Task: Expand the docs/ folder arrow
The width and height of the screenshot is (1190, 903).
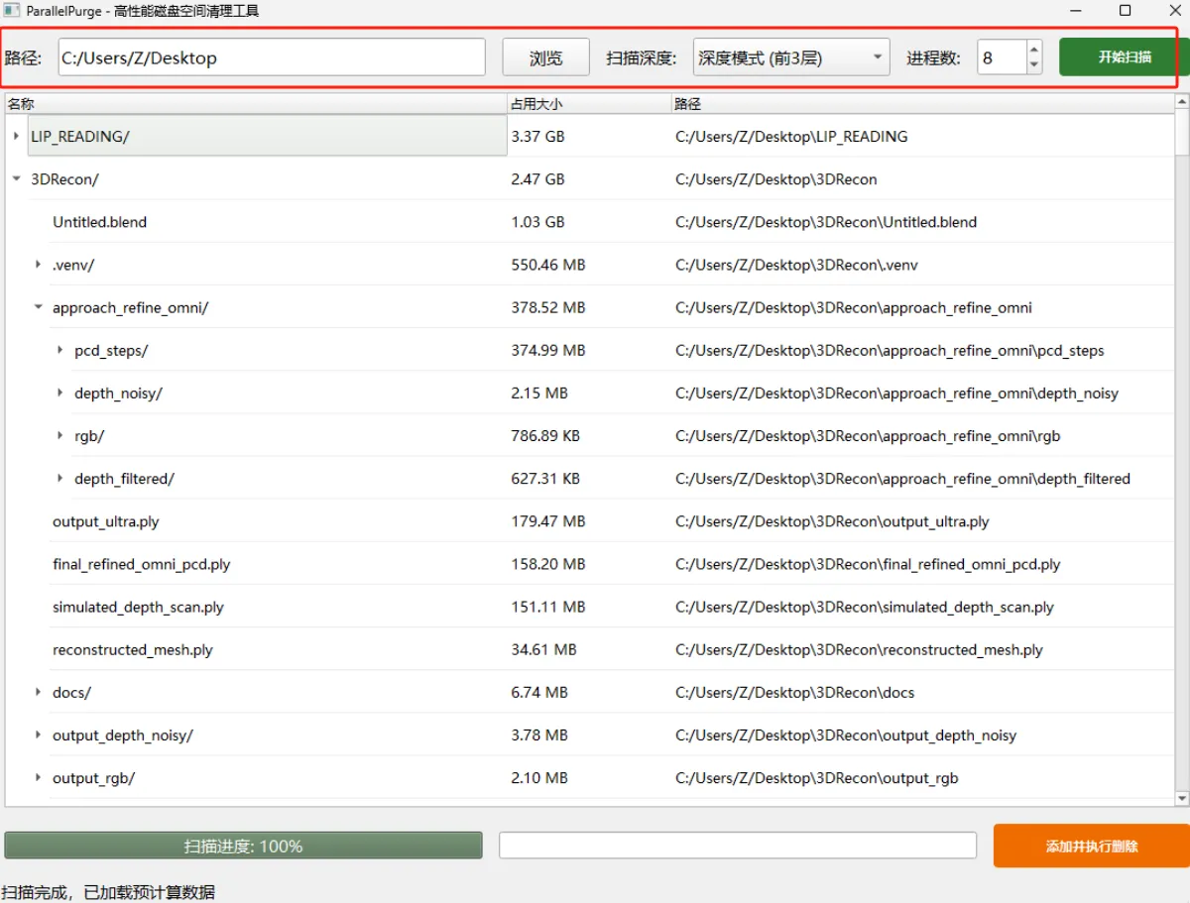Action: [38, 692]
